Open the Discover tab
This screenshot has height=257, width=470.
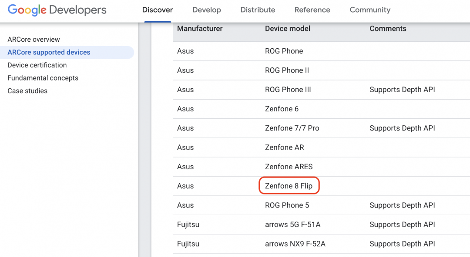click(158, 10)
